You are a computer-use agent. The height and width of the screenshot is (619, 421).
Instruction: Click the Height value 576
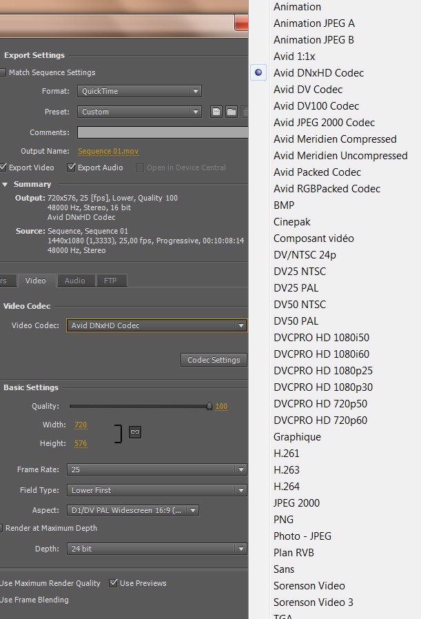(x=81, y=443)
